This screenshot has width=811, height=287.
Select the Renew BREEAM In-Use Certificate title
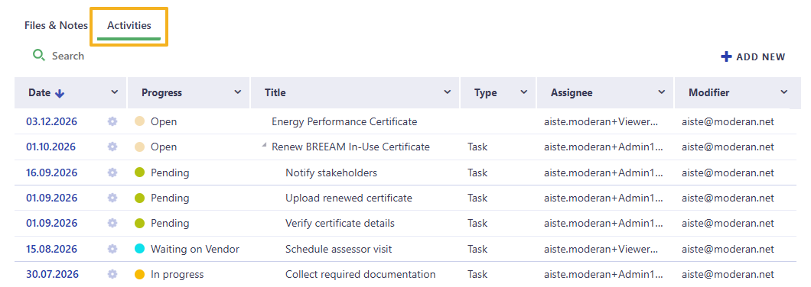[x=350, y=147]
